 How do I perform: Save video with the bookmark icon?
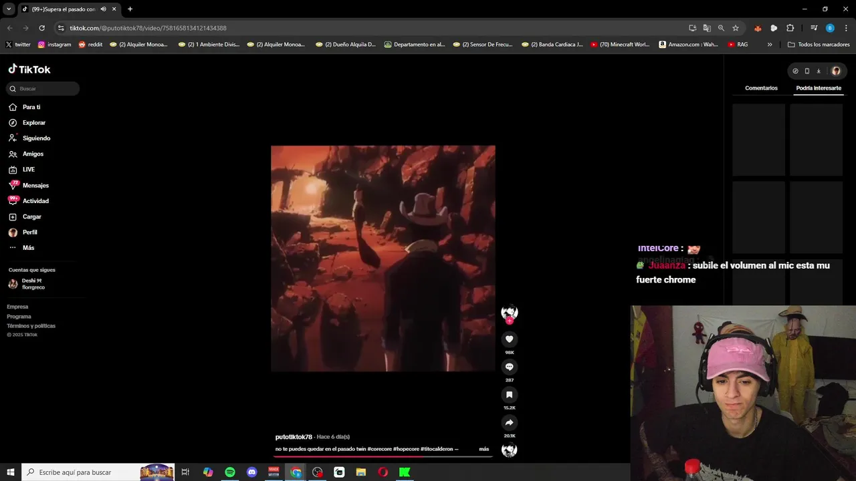pos(509,395)
